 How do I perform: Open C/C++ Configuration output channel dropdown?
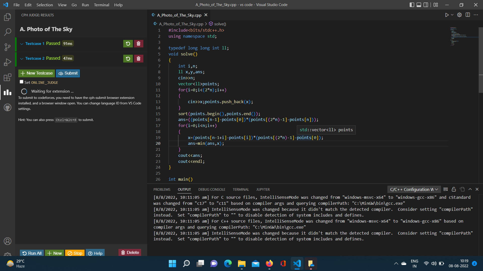414,189
